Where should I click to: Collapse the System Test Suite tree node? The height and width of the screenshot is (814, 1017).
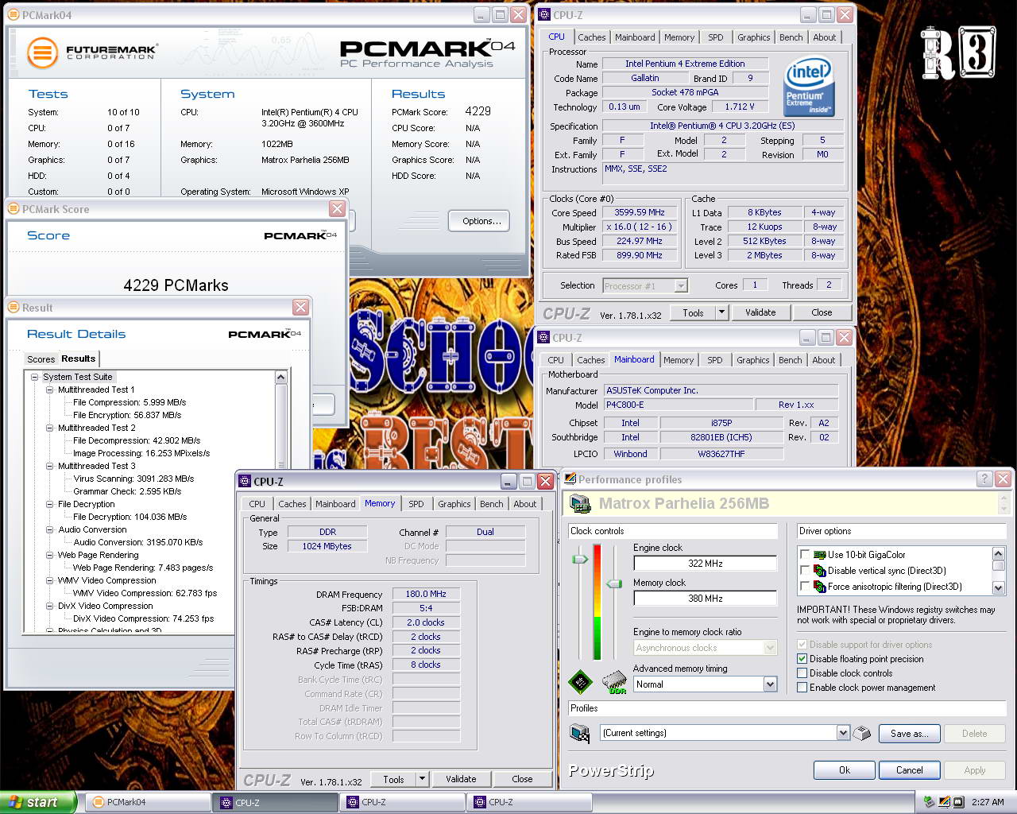pos(34,377)
